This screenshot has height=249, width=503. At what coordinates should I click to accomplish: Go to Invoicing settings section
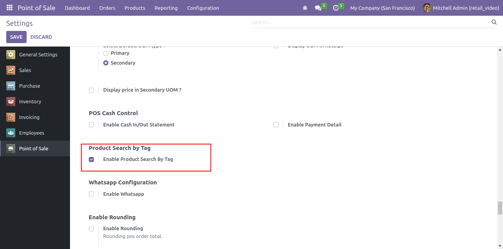tap(35, 117)
